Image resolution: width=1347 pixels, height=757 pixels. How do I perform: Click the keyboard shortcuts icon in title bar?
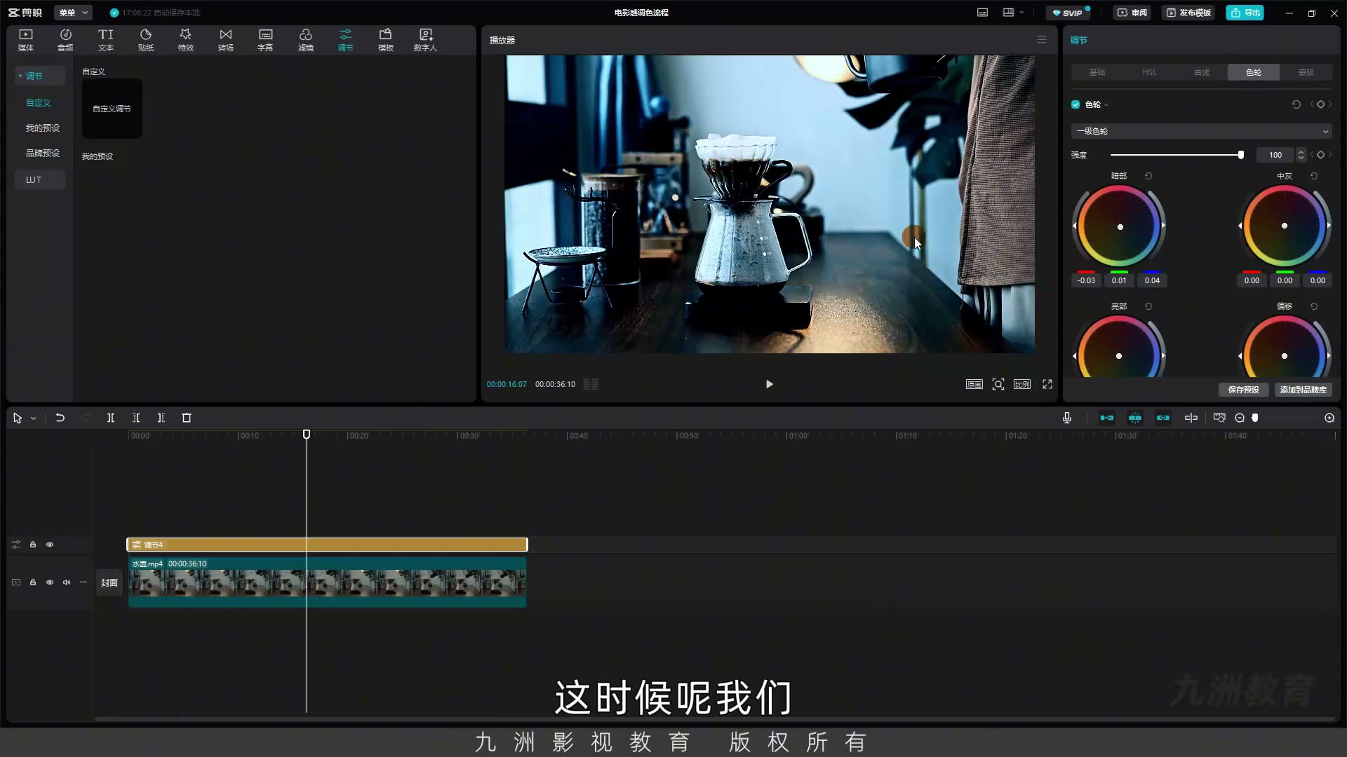(983, 13)
